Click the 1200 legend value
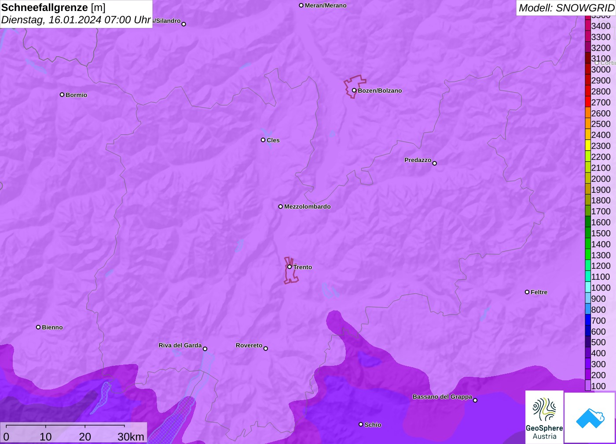Image resolution: width=616 pixels, height=444 pixels. (x=601, y=266)
